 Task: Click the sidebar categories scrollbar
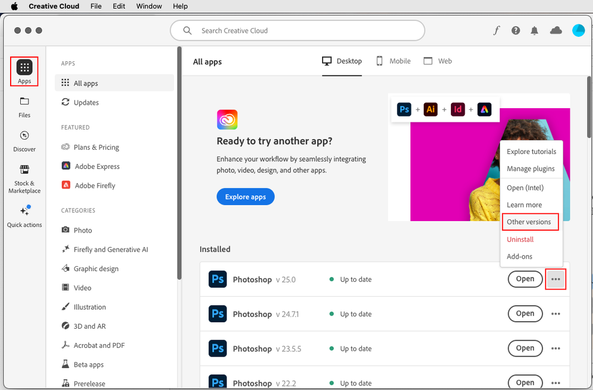[x=179, y=163]
